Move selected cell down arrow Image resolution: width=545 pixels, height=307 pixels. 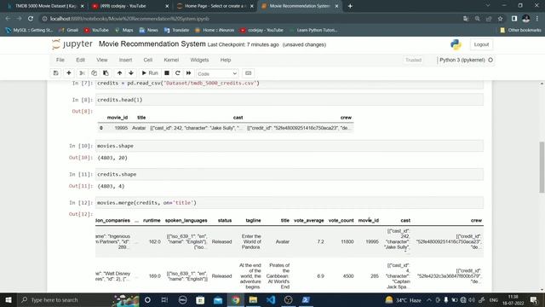[131, 73]
